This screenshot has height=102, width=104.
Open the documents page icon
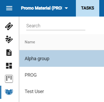pos(9,53)
